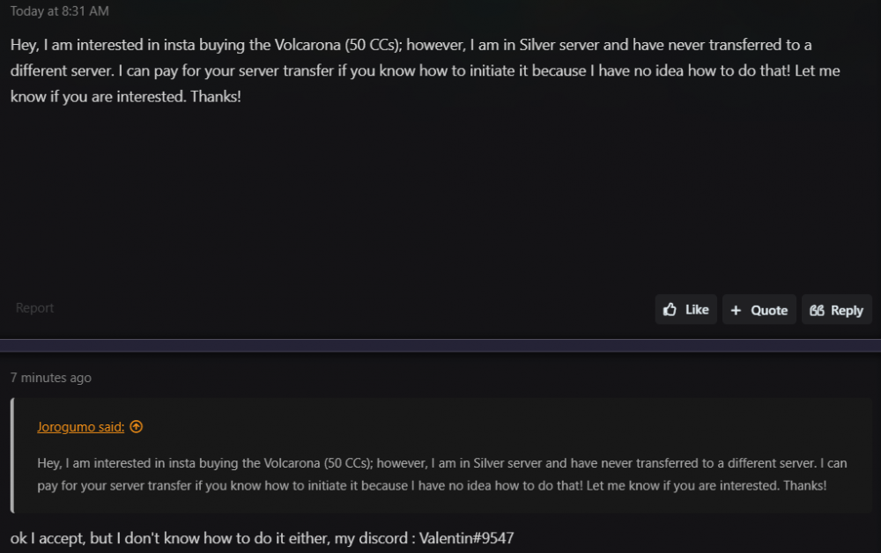
Task: Click the quotation marks icon on Reply
Action: [817, 310]
